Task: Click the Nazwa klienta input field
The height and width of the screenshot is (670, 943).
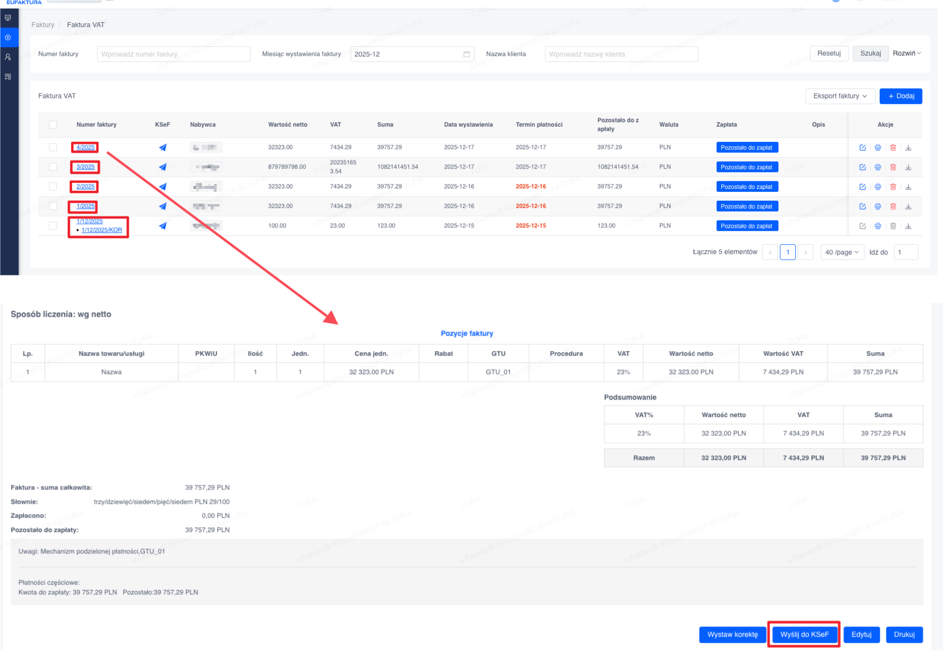Action: pos(621,54)
